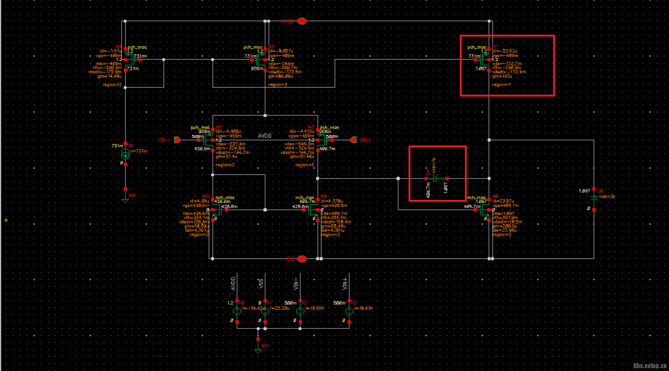Click the cap=1p label of C1
The width and height of the screenshot is (669, 371).
tap(434, 166)
